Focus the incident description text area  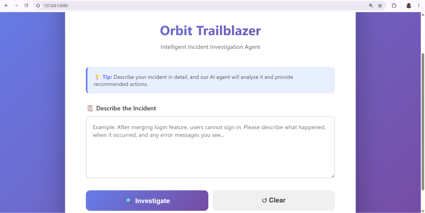(210, 147)
